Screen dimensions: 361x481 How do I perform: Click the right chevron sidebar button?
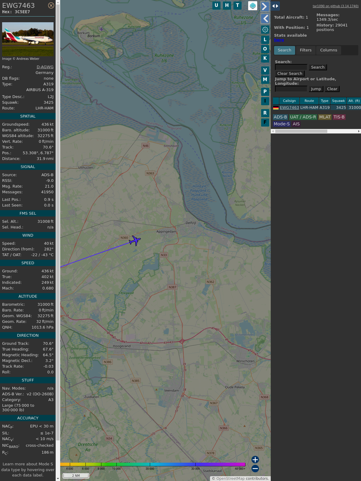pyautogui.click(x=265, y=6)
